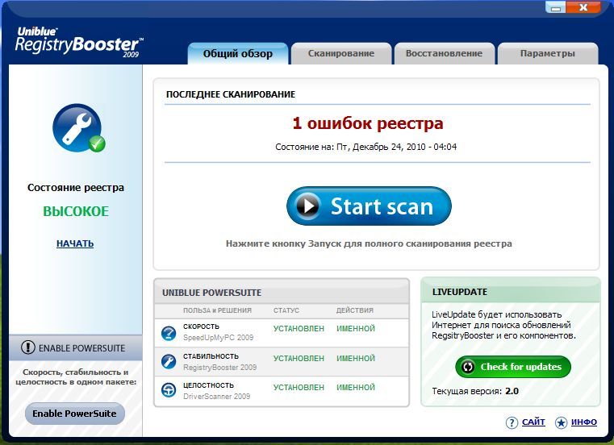
Task: Click the СТАТУС column header
Action: pyautogui.click(x=286, y=310)
